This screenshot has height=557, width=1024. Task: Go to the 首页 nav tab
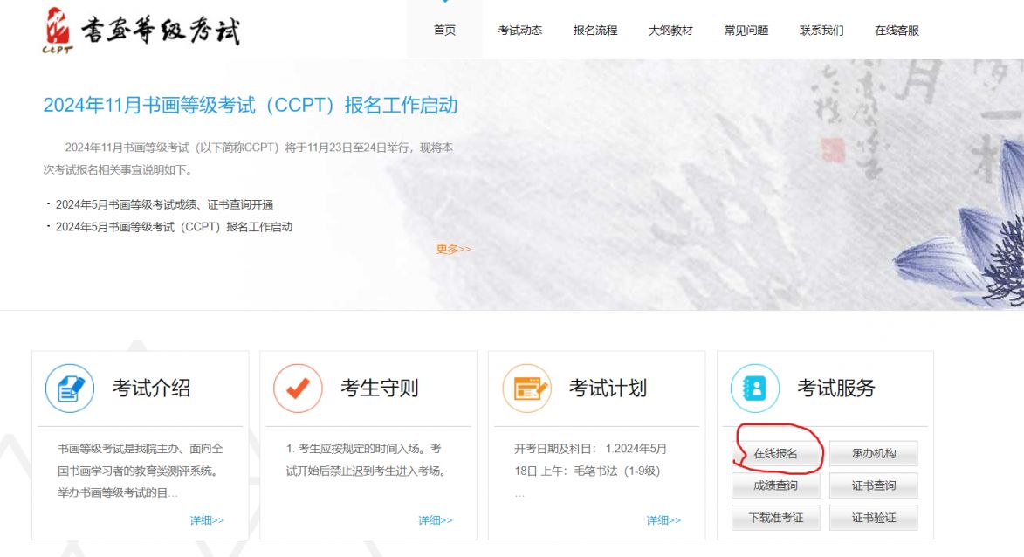[444, 30]
